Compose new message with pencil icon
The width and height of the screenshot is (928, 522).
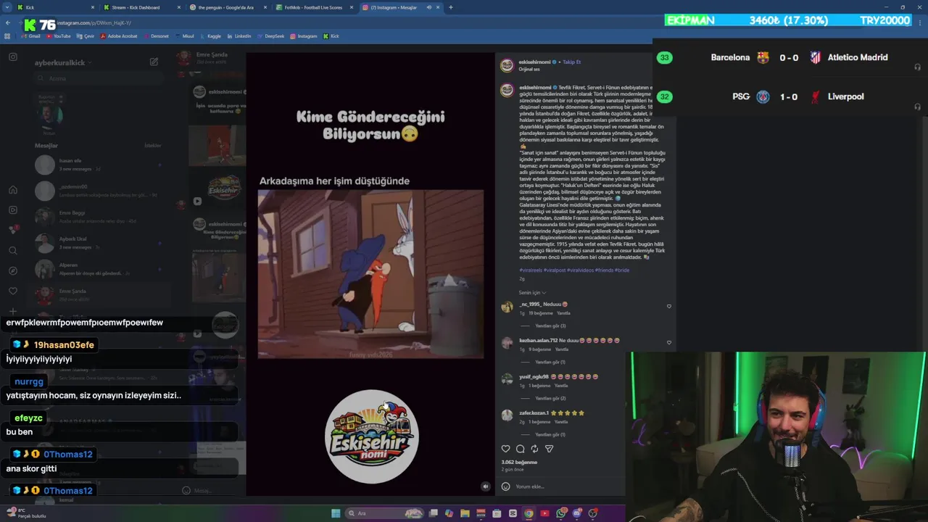(x=154, y=62)
